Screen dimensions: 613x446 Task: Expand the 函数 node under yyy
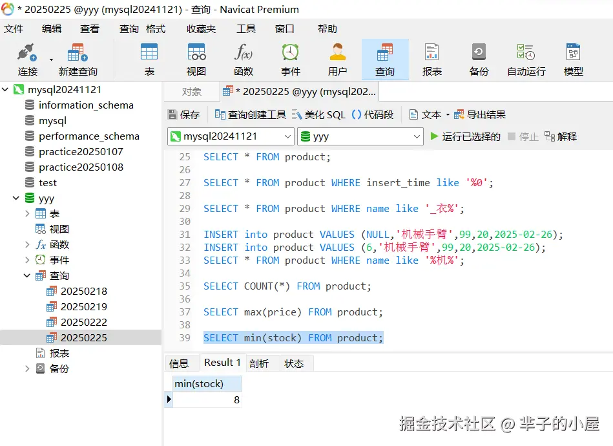tap(27, 244)
